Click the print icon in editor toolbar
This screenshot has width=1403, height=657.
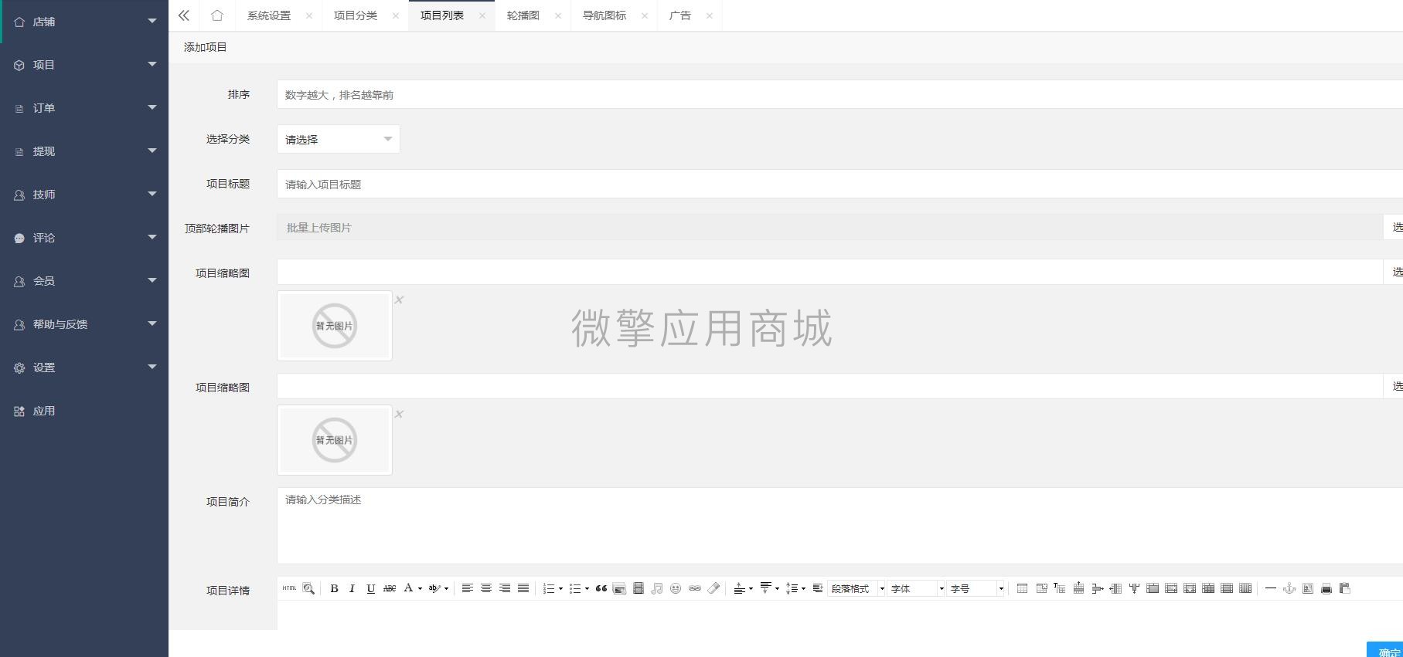pos(1326,588)
